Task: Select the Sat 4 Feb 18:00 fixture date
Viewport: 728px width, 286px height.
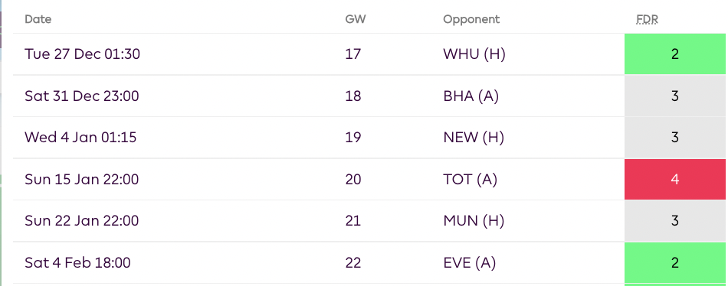Action: [77, 263]
